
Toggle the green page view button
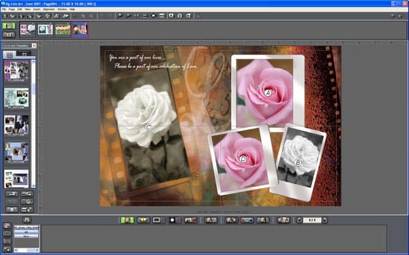click(x=9, y=26)
